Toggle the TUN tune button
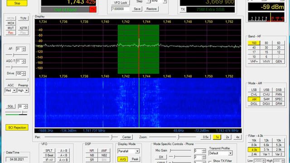The height and width of the screenshot is (163, 290). [x=23, y=18]
